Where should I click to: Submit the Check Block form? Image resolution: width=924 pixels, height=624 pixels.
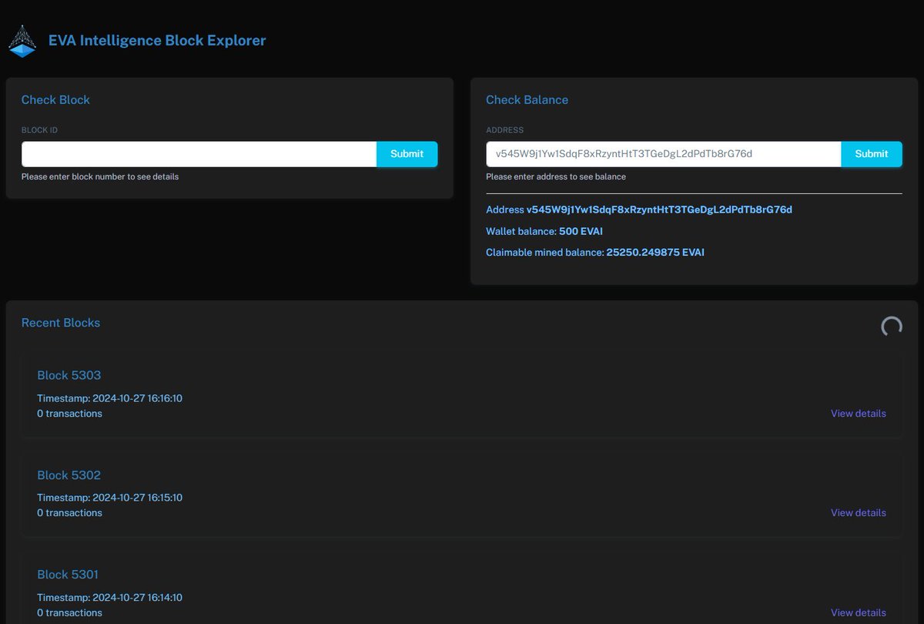coord(407,154)
